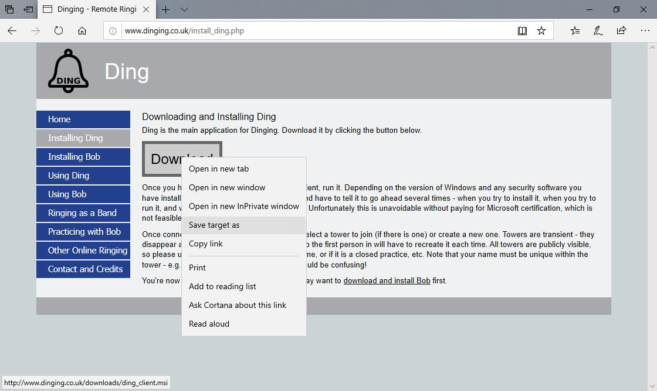This screenshot has height=391, width=657.
Task: Open a new tab with plus
Action: pyautogui.click(x=166, y=9)
